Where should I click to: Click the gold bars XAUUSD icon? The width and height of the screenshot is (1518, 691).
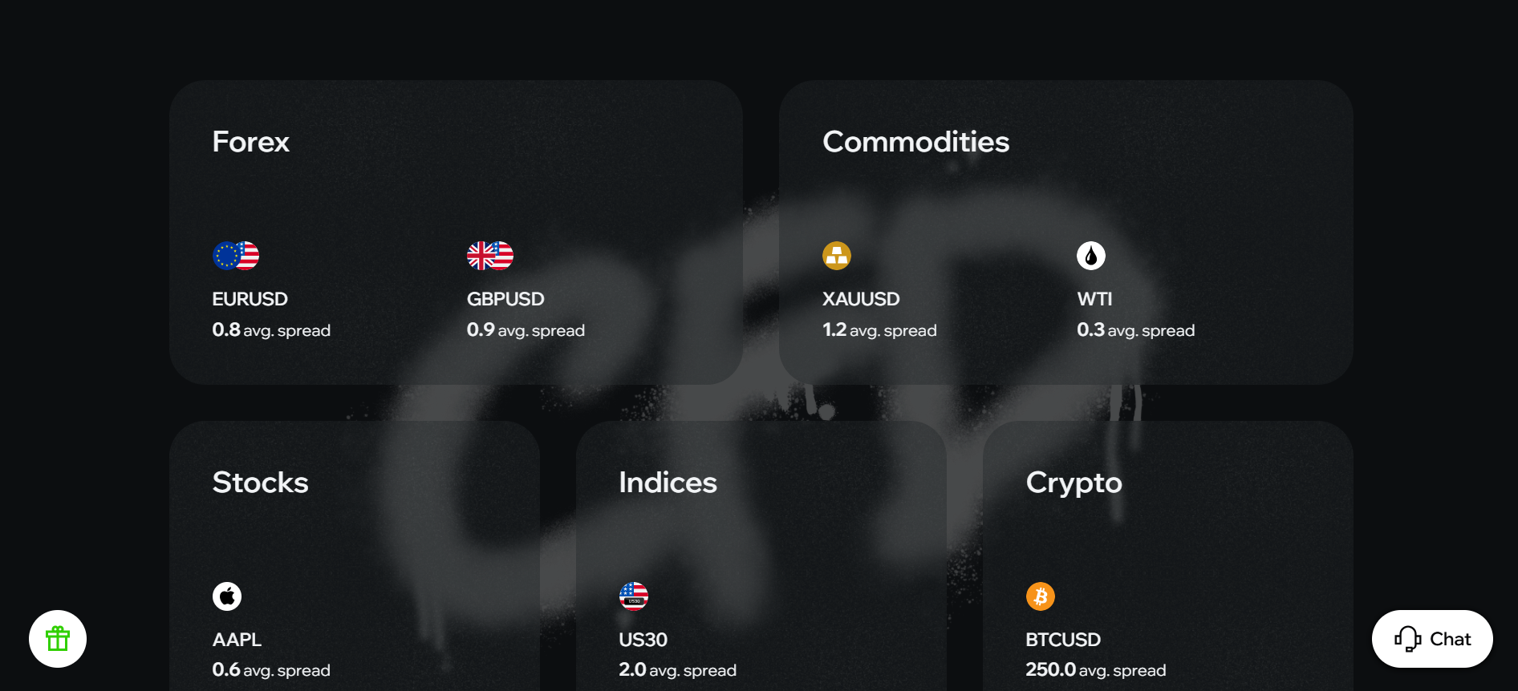(x=837, y=256)
